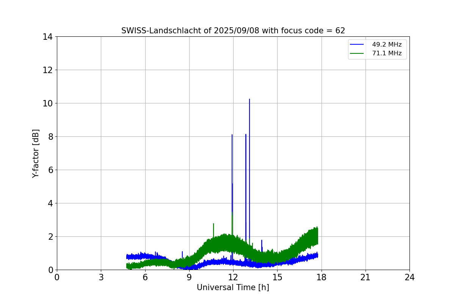Click the x-axis tick label 0
Image resolution: width=455 pixels, height=303 pixels.
57,277
